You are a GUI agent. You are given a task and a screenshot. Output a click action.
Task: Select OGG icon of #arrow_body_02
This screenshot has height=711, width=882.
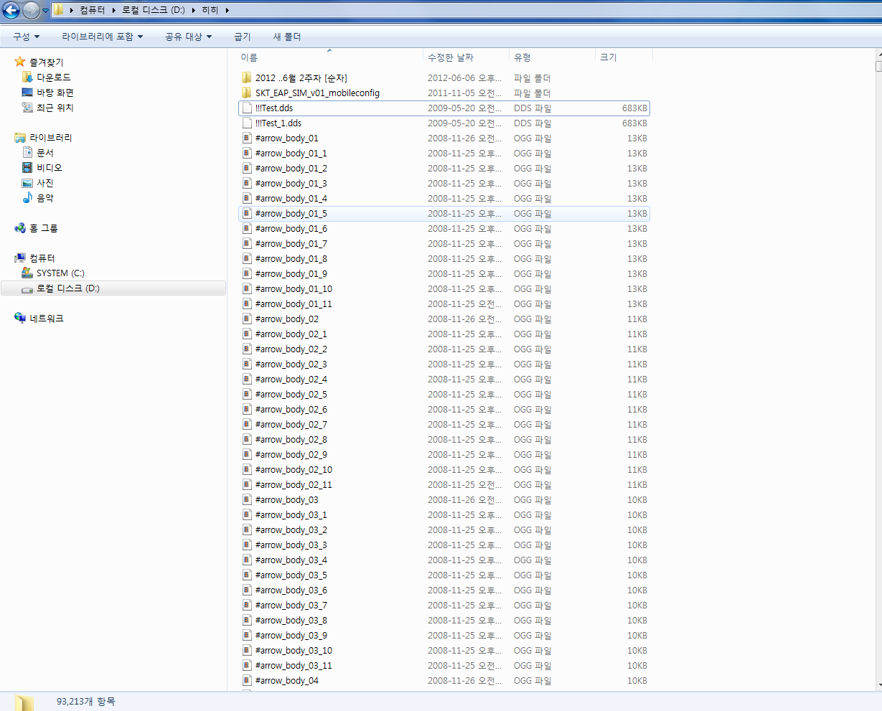point(247,319)
